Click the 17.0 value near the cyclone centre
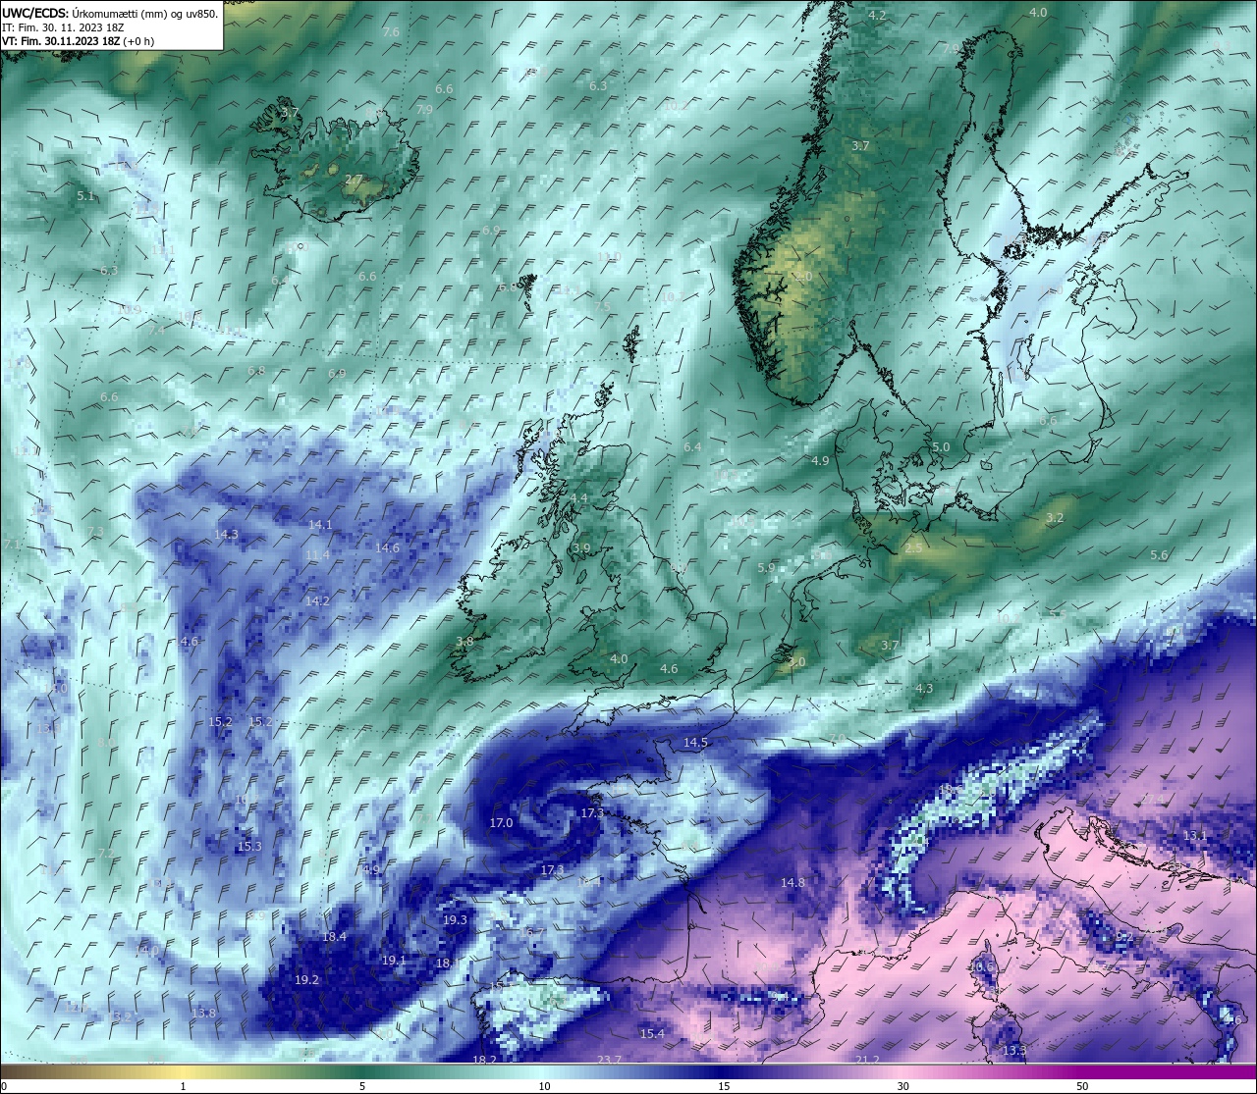Image resolution: width=1257 pixels, height=1094 pixels. tap(501, 822)
